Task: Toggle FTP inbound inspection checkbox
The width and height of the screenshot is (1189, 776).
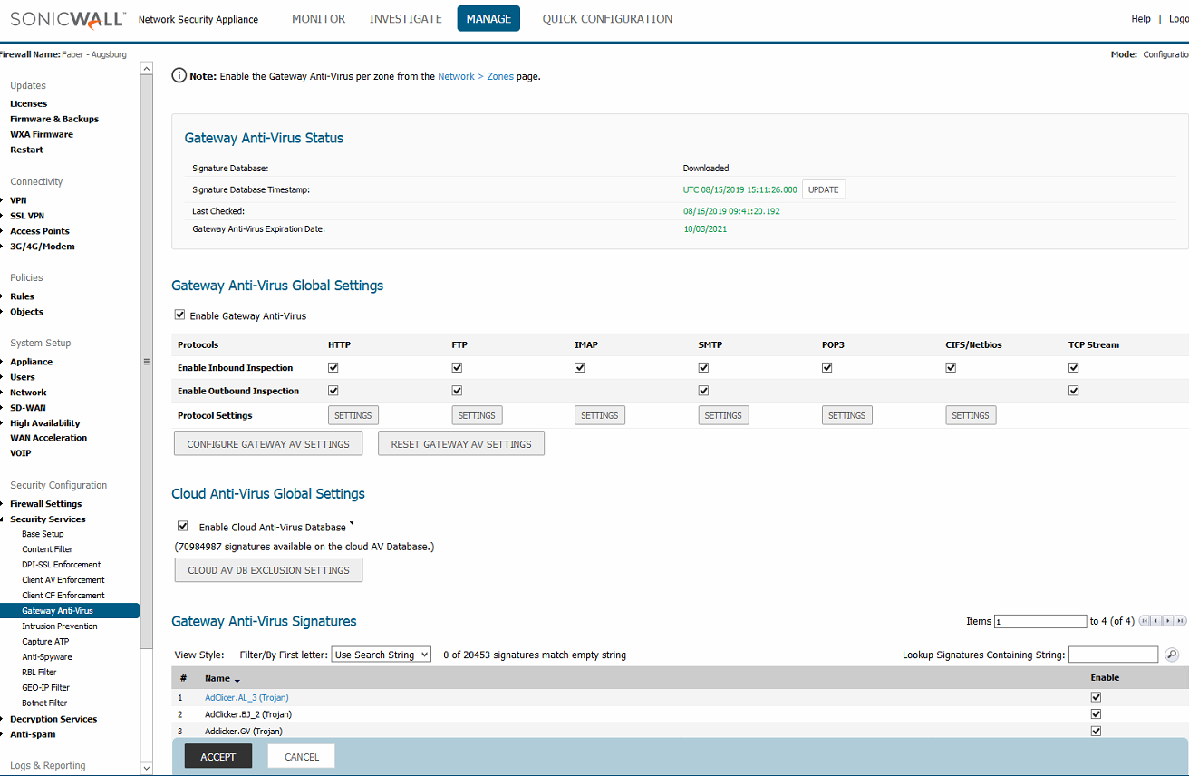Action: [457, 368]
